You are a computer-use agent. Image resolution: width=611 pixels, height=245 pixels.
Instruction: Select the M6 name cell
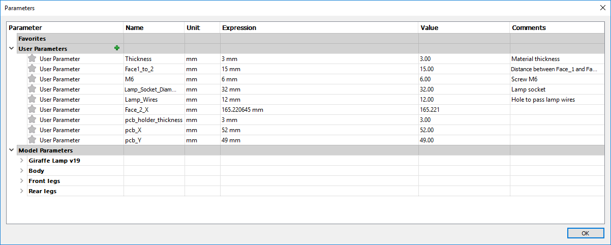[x=154, y=79]
